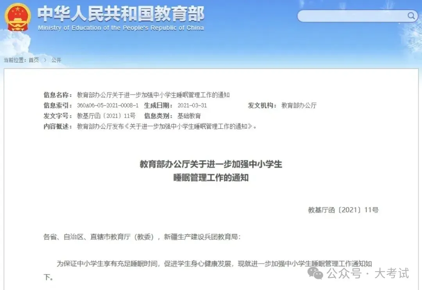422x290 pixels.
Task: Click the 内容概述 summary text
Action: coord(167,126)
